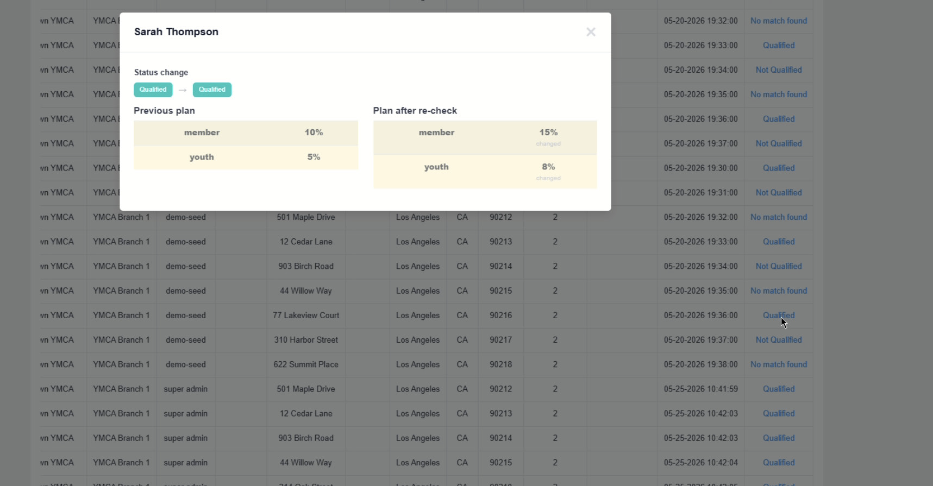Click the youth 5% previous plan row

(246, 157)
